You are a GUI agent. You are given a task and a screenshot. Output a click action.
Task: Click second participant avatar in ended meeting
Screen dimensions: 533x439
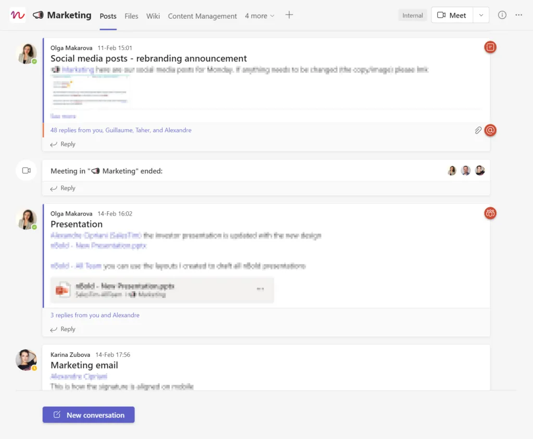[466, 170]
